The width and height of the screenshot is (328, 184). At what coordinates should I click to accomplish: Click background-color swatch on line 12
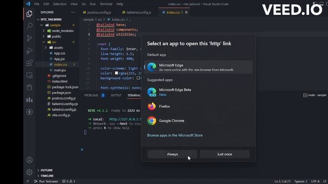[138, 78]
